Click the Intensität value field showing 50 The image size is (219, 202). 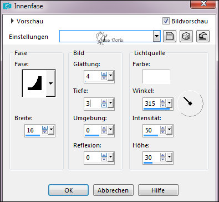151,130
